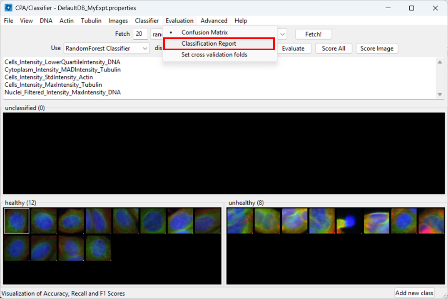Click the Fetch! button
Image resolution: width=448 pixels, height=299 pixels.
click(313, 34)
